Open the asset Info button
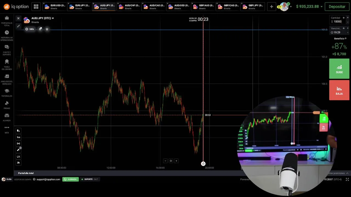This screenshot has height=197, width=351. pos(30,29)
